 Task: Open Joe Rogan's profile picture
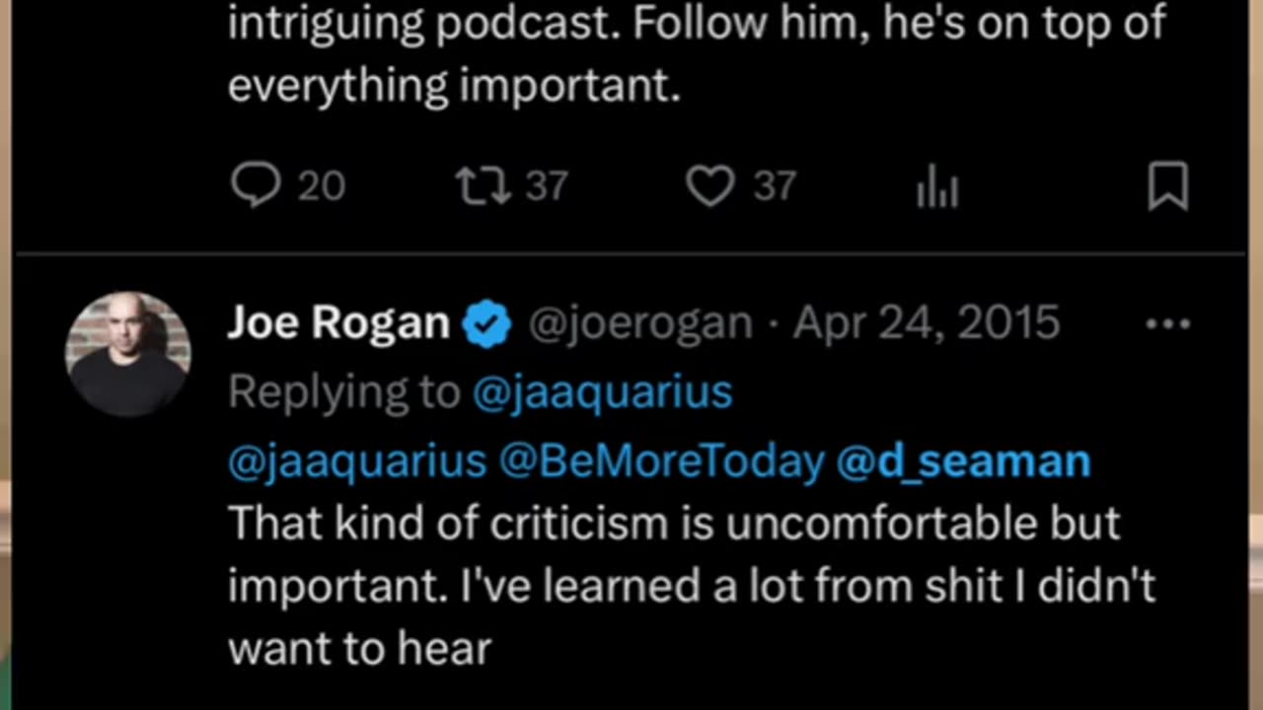127,353
